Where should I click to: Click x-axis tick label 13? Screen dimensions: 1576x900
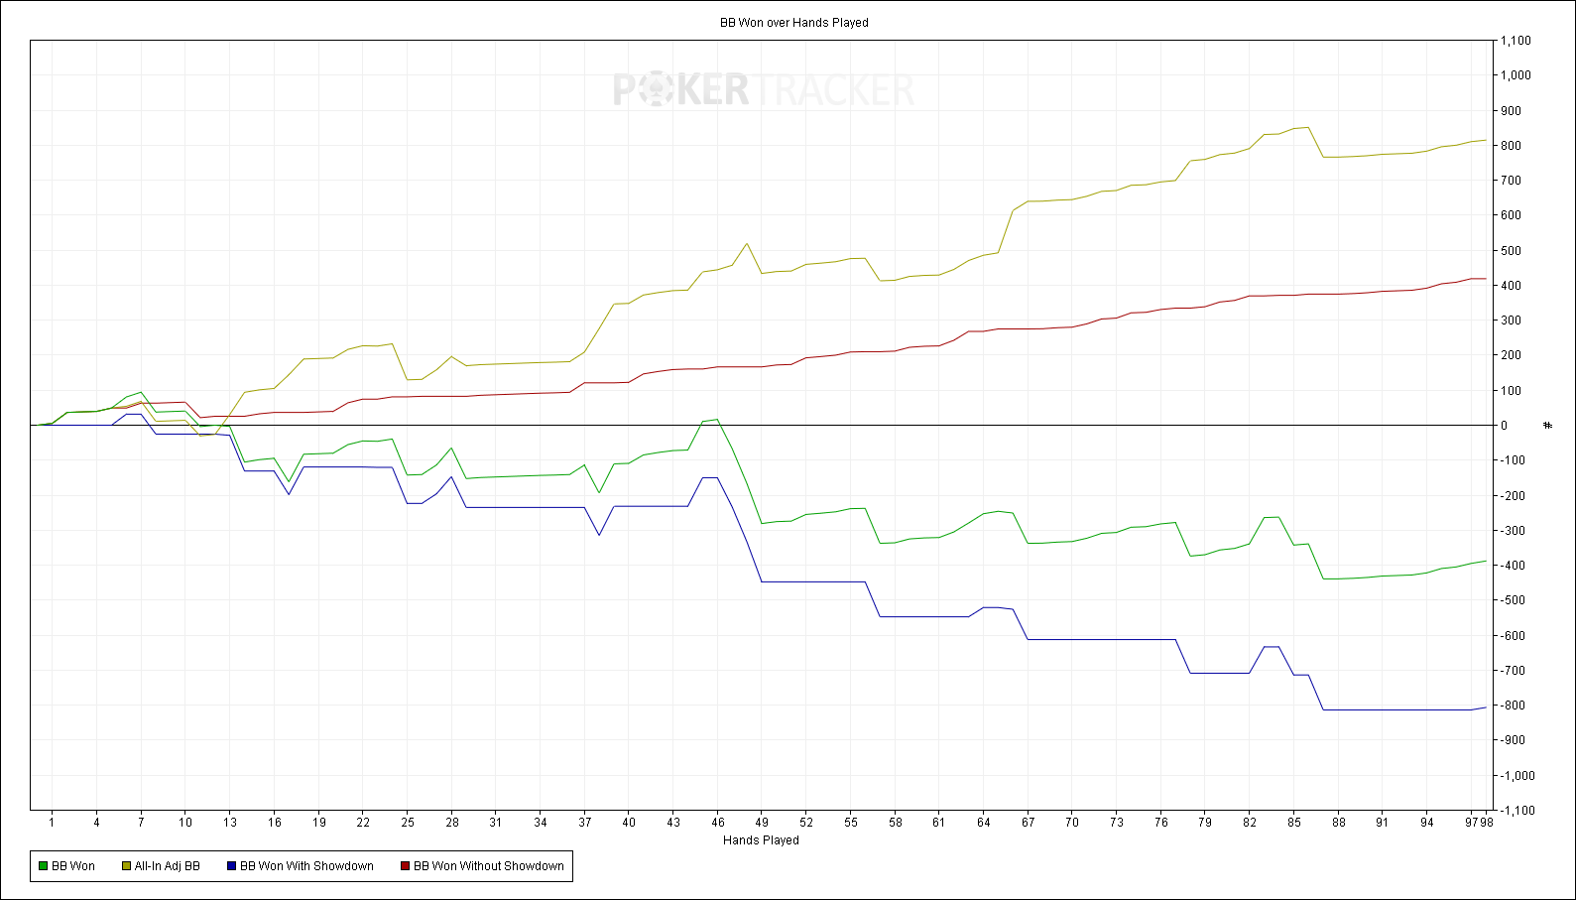click(x=229, y=822)
